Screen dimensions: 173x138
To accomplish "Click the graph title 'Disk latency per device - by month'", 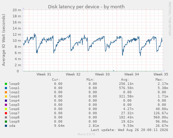I will pos(86,7).
